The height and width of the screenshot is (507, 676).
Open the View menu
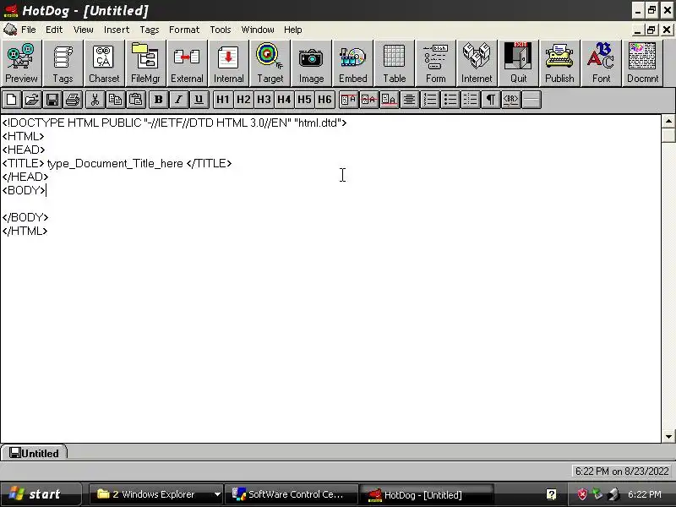click(x=83, y=30)
